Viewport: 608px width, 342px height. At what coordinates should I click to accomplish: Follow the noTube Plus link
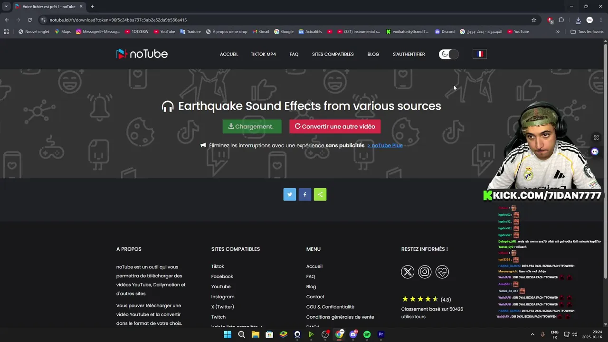coord(385,145)
